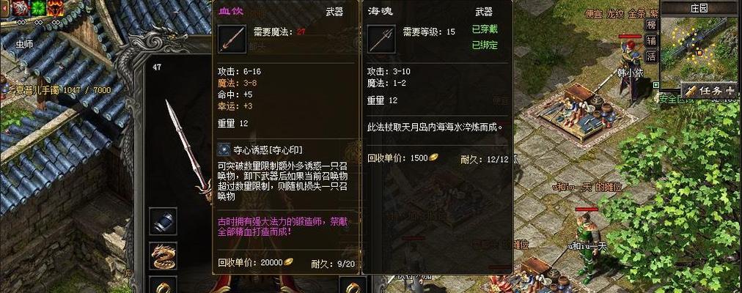Click the minimap view
The height and width of the screenshot is (293, 742).
tap(702, 53)
